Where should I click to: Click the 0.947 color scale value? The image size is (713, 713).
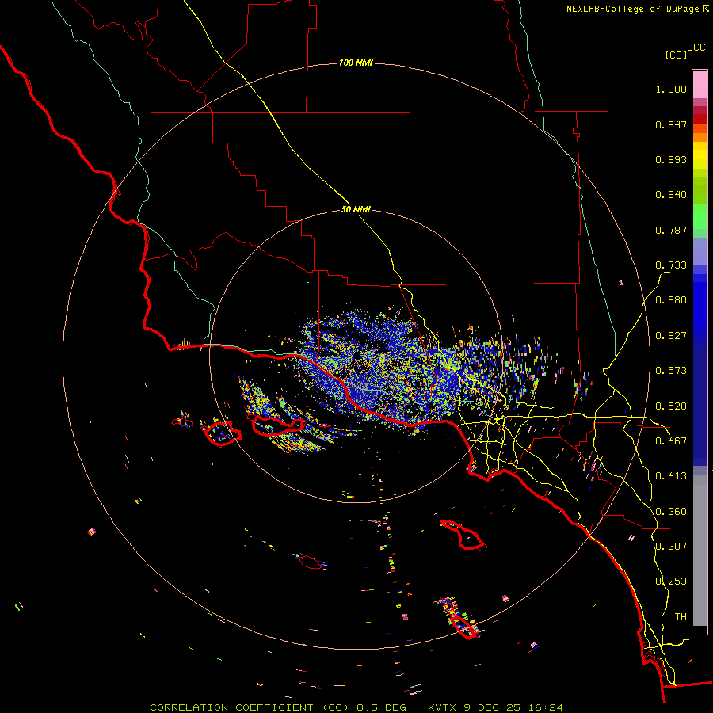(671, 124)
